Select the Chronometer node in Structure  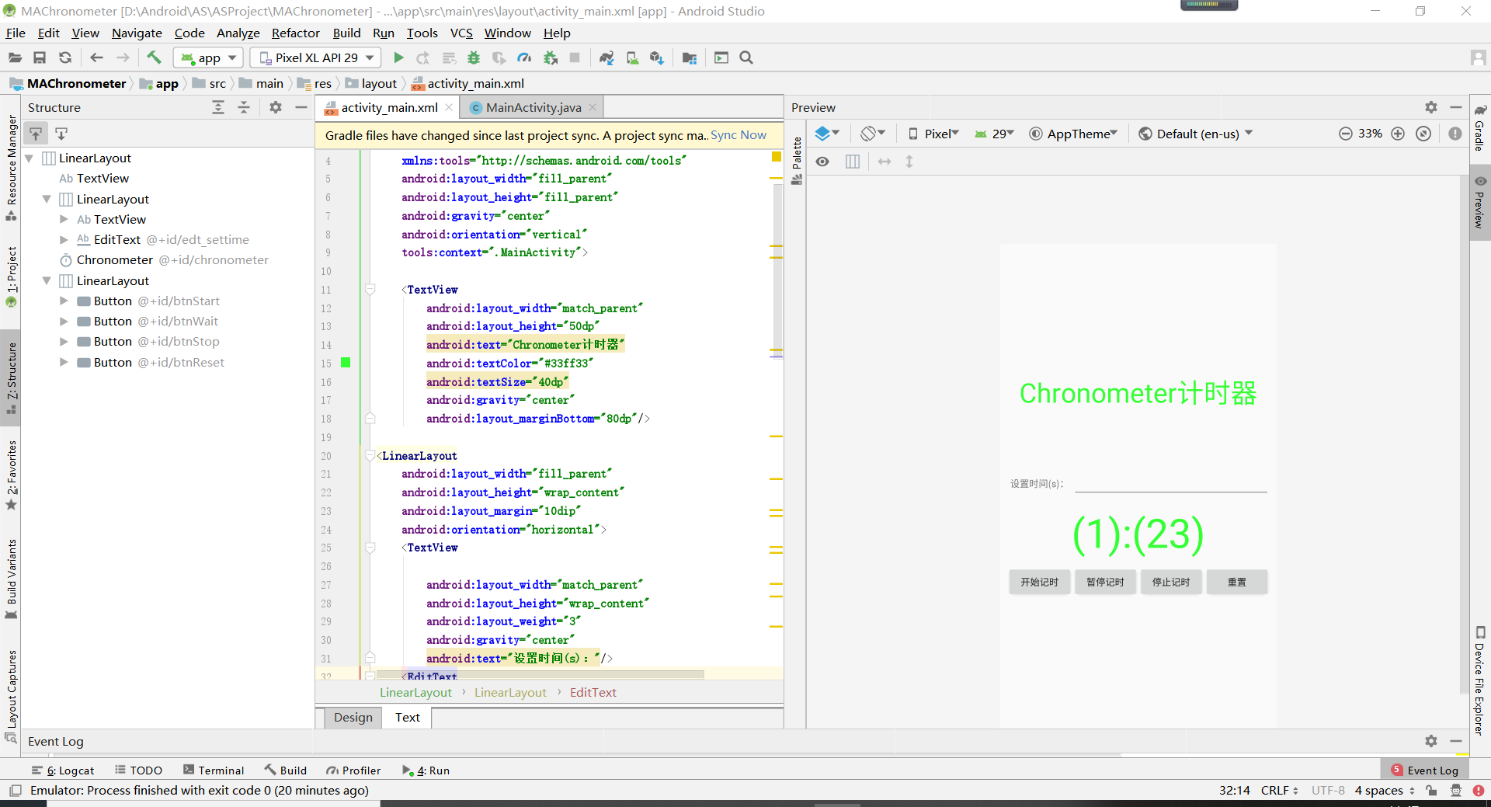pos(115,259)
